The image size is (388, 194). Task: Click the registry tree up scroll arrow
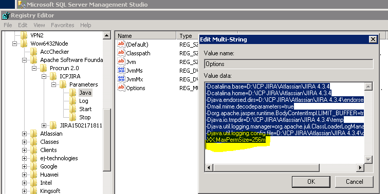(107, 35)
